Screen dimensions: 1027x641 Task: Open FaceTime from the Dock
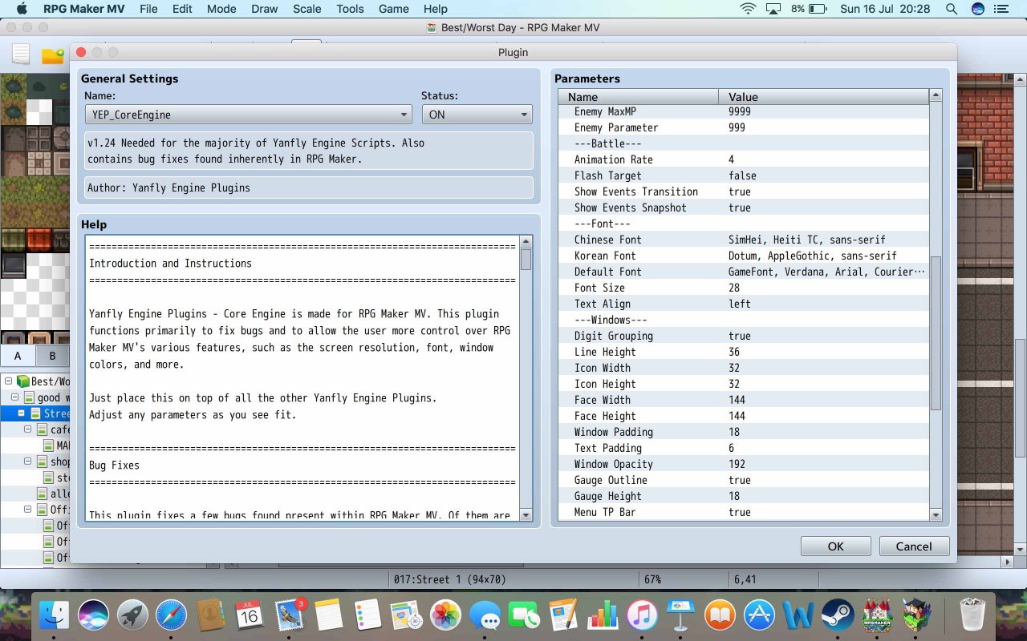[524, 615]
